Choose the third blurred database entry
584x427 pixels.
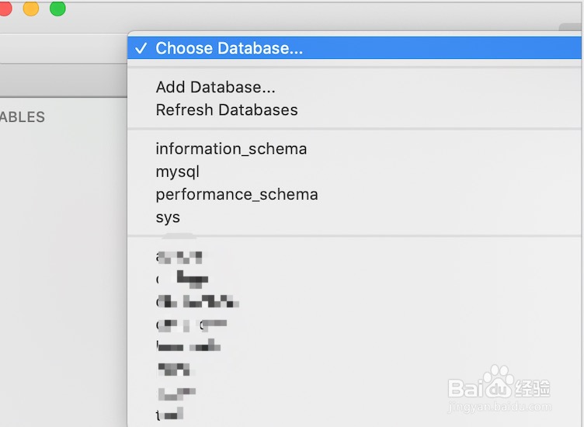pyautogui.click(x=197, y=301)
